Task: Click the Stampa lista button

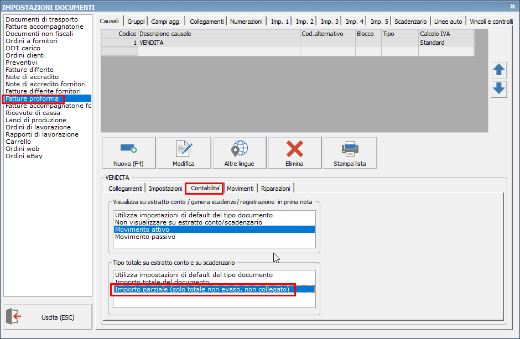Action: click(350, 153)
